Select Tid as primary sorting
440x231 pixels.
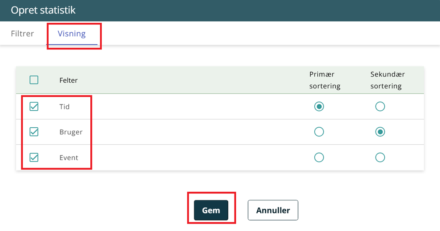319,106
